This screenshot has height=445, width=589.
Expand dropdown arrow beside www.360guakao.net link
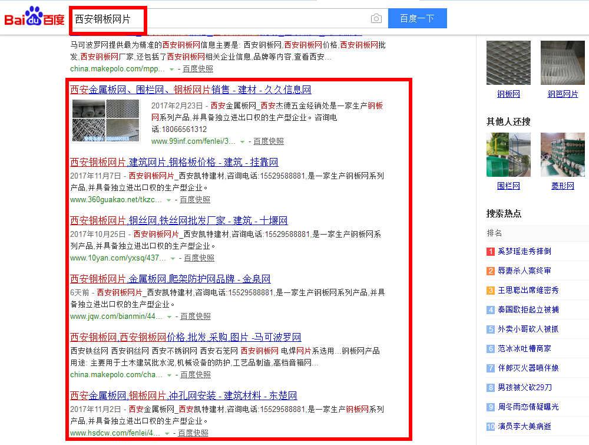coord(168,200)
